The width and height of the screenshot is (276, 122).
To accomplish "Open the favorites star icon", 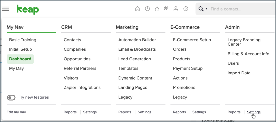I will [157, 9].
